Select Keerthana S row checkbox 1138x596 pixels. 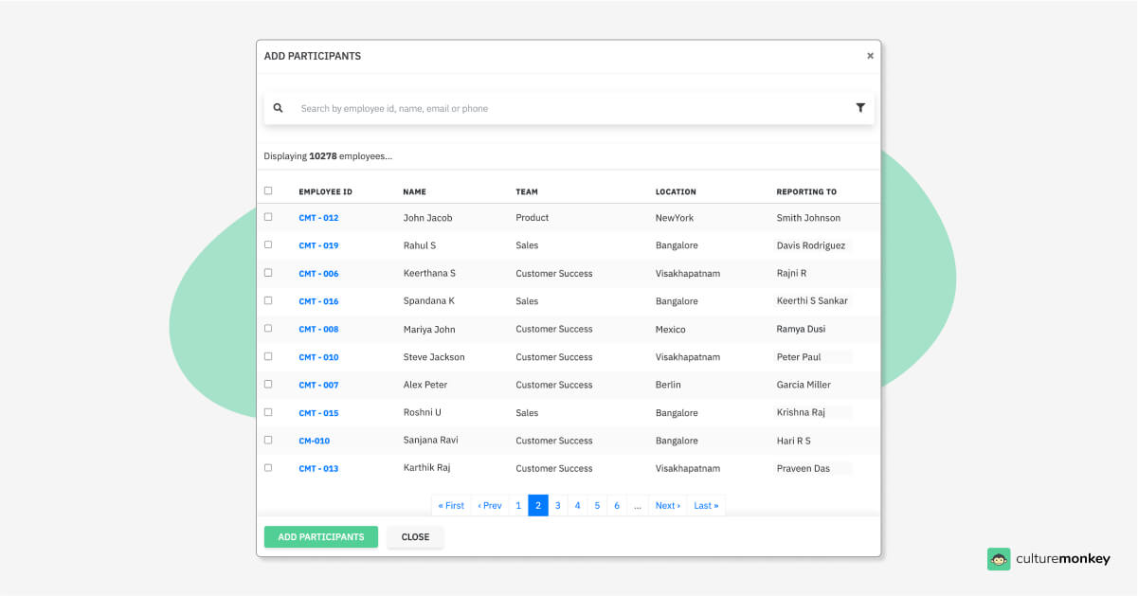pos(268,272)
